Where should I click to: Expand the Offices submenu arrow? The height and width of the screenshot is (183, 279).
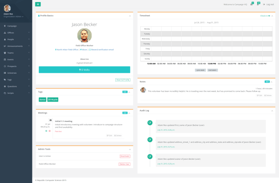(29, 33)
